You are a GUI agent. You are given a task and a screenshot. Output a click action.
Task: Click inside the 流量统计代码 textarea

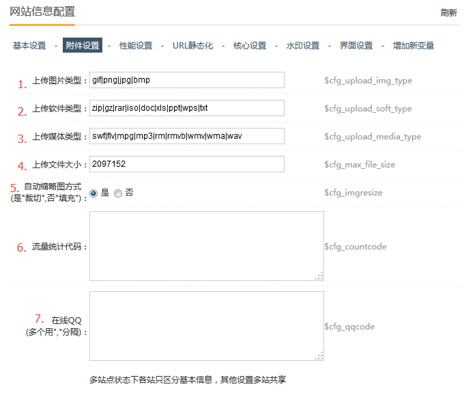click(x=206, y=245)
